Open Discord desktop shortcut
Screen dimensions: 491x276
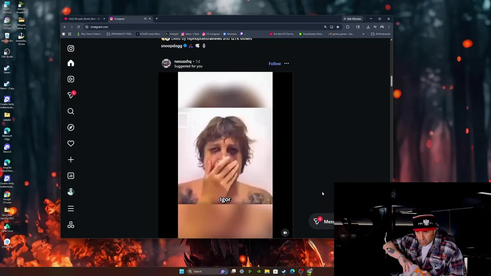(x=7, y=148)
